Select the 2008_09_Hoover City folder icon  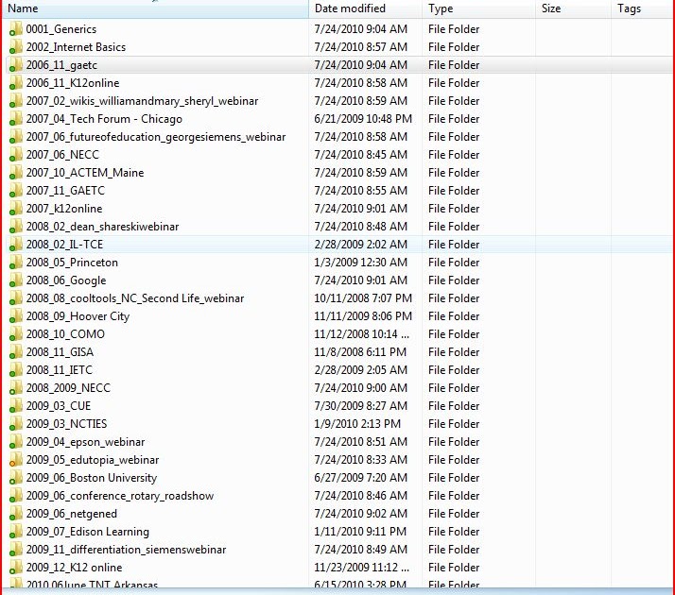coord(16,316)
